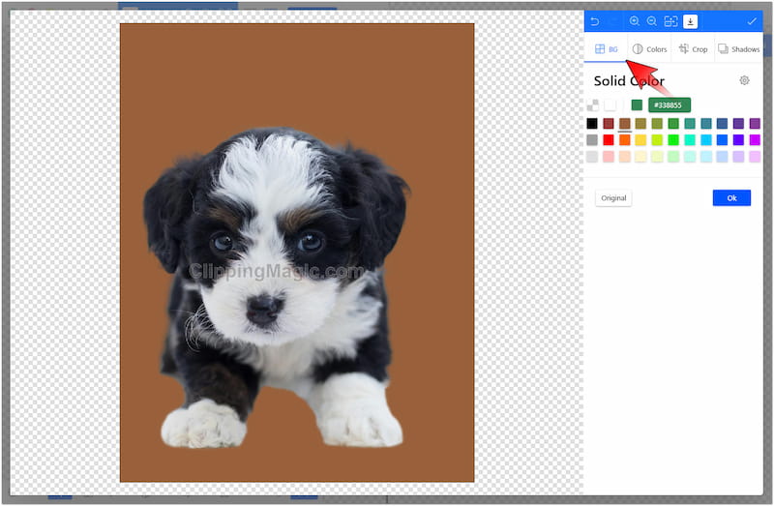Open Solid Color settings gear
Screen dimensions: 774x506
coord(744,80)
